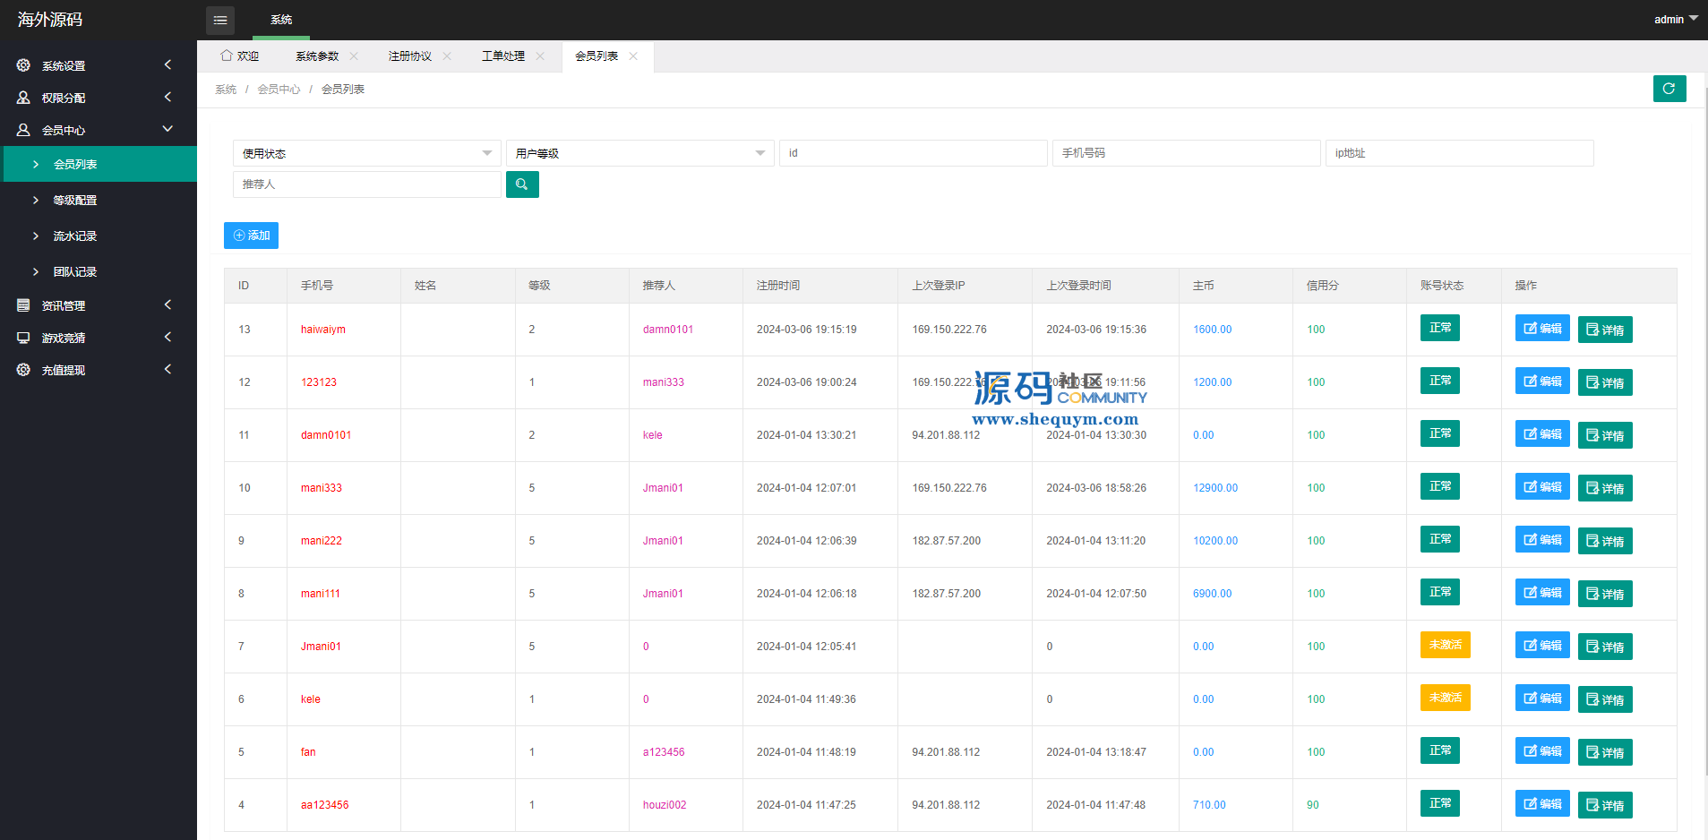The width and height of the screenshot is (1708, 840).
Task: Expand the 充值提现 sidebar menu chevron
Action: coord(167,369)
